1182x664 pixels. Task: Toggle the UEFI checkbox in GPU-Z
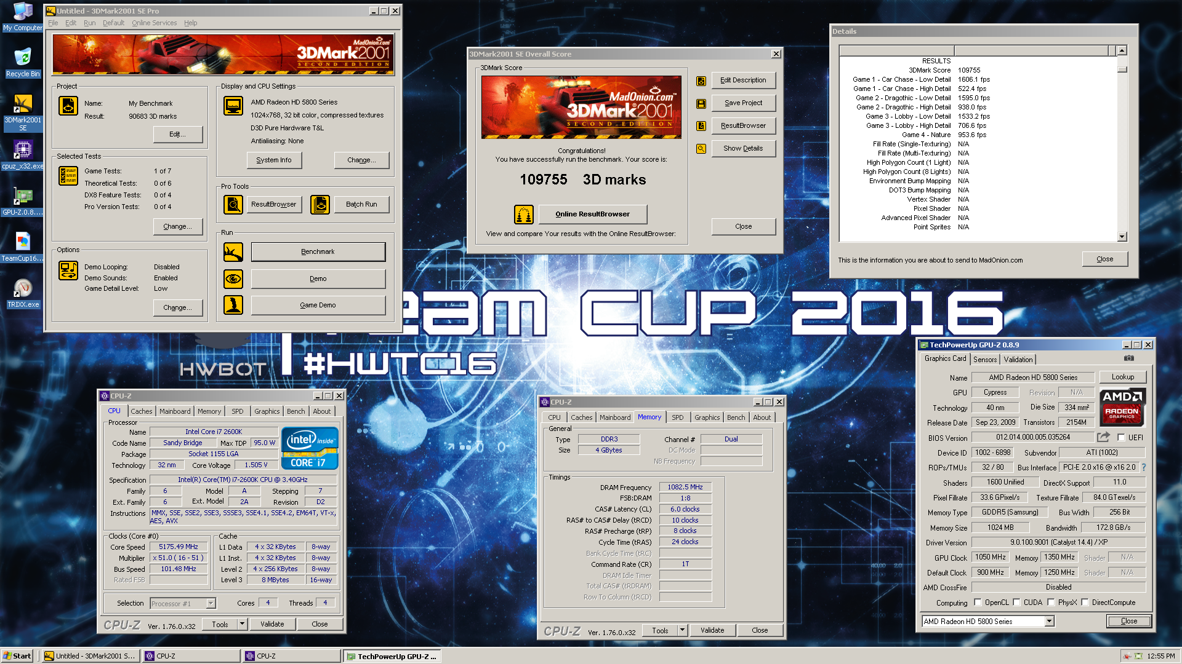click(1121, 438)
